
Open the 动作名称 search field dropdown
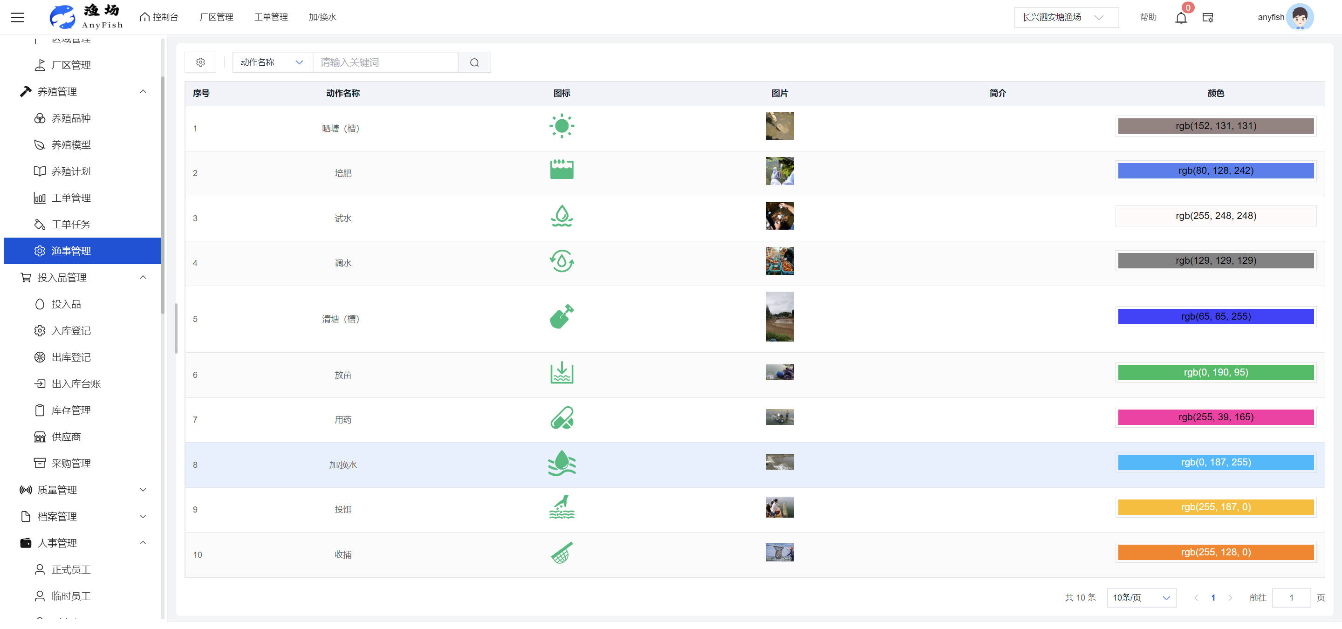(272, 62)
